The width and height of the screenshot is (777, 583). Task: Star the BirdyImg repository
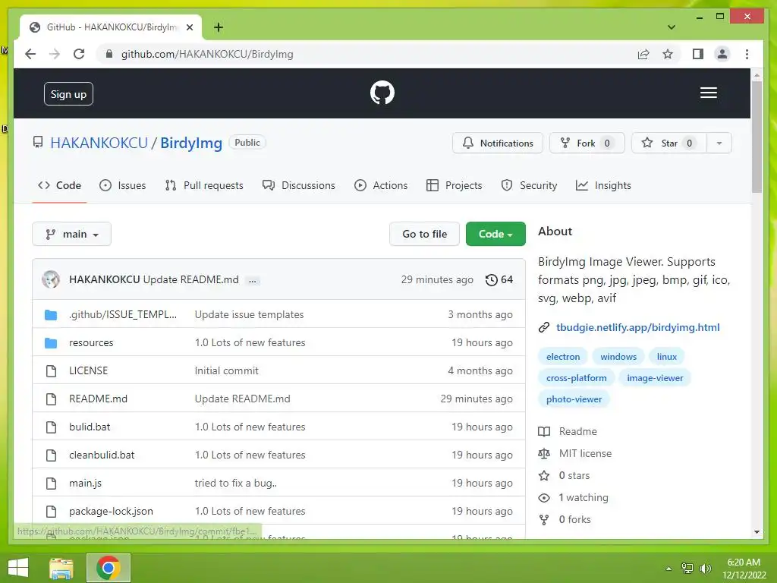tap(669, 143)
